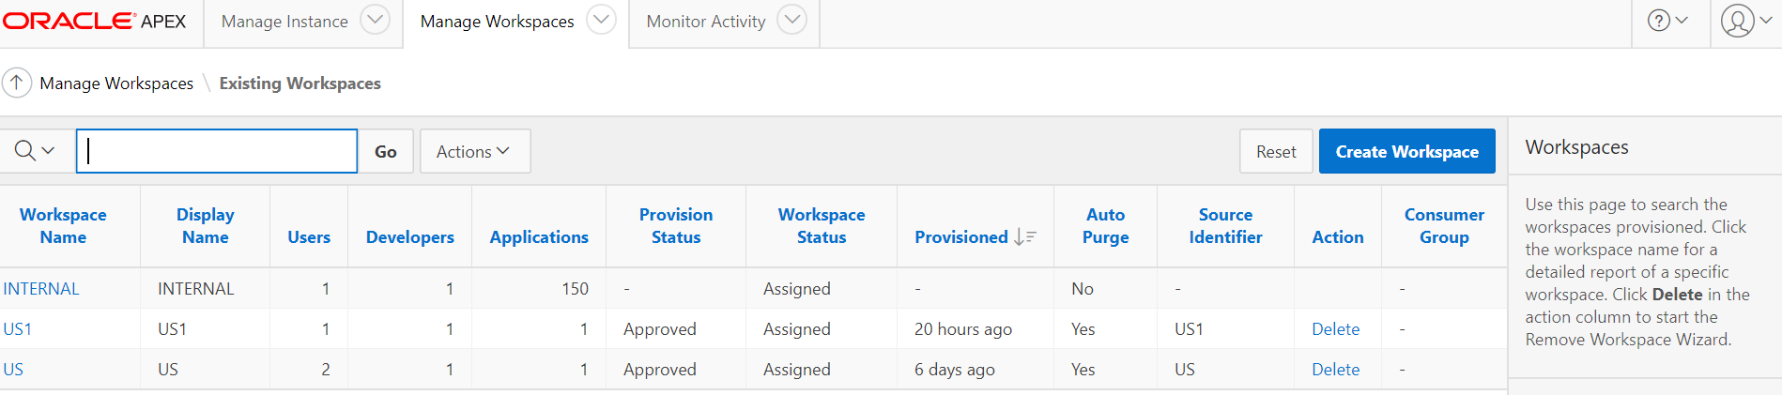Click the search magnifier column selector

tap(35, 151)
